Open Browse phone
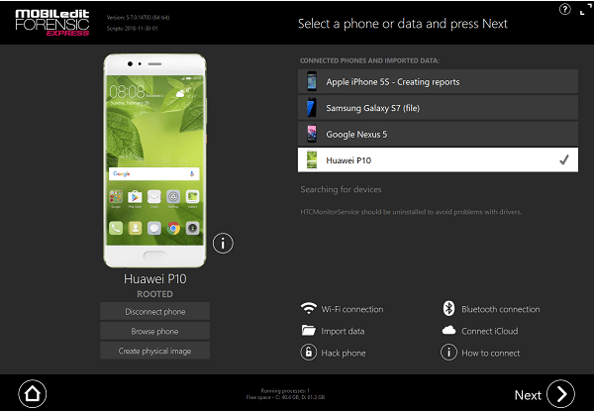 click(155, 331)
